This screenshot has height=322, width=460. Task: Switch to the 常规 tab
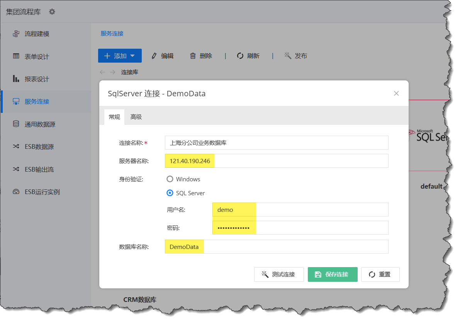click(x=114, y=117)
